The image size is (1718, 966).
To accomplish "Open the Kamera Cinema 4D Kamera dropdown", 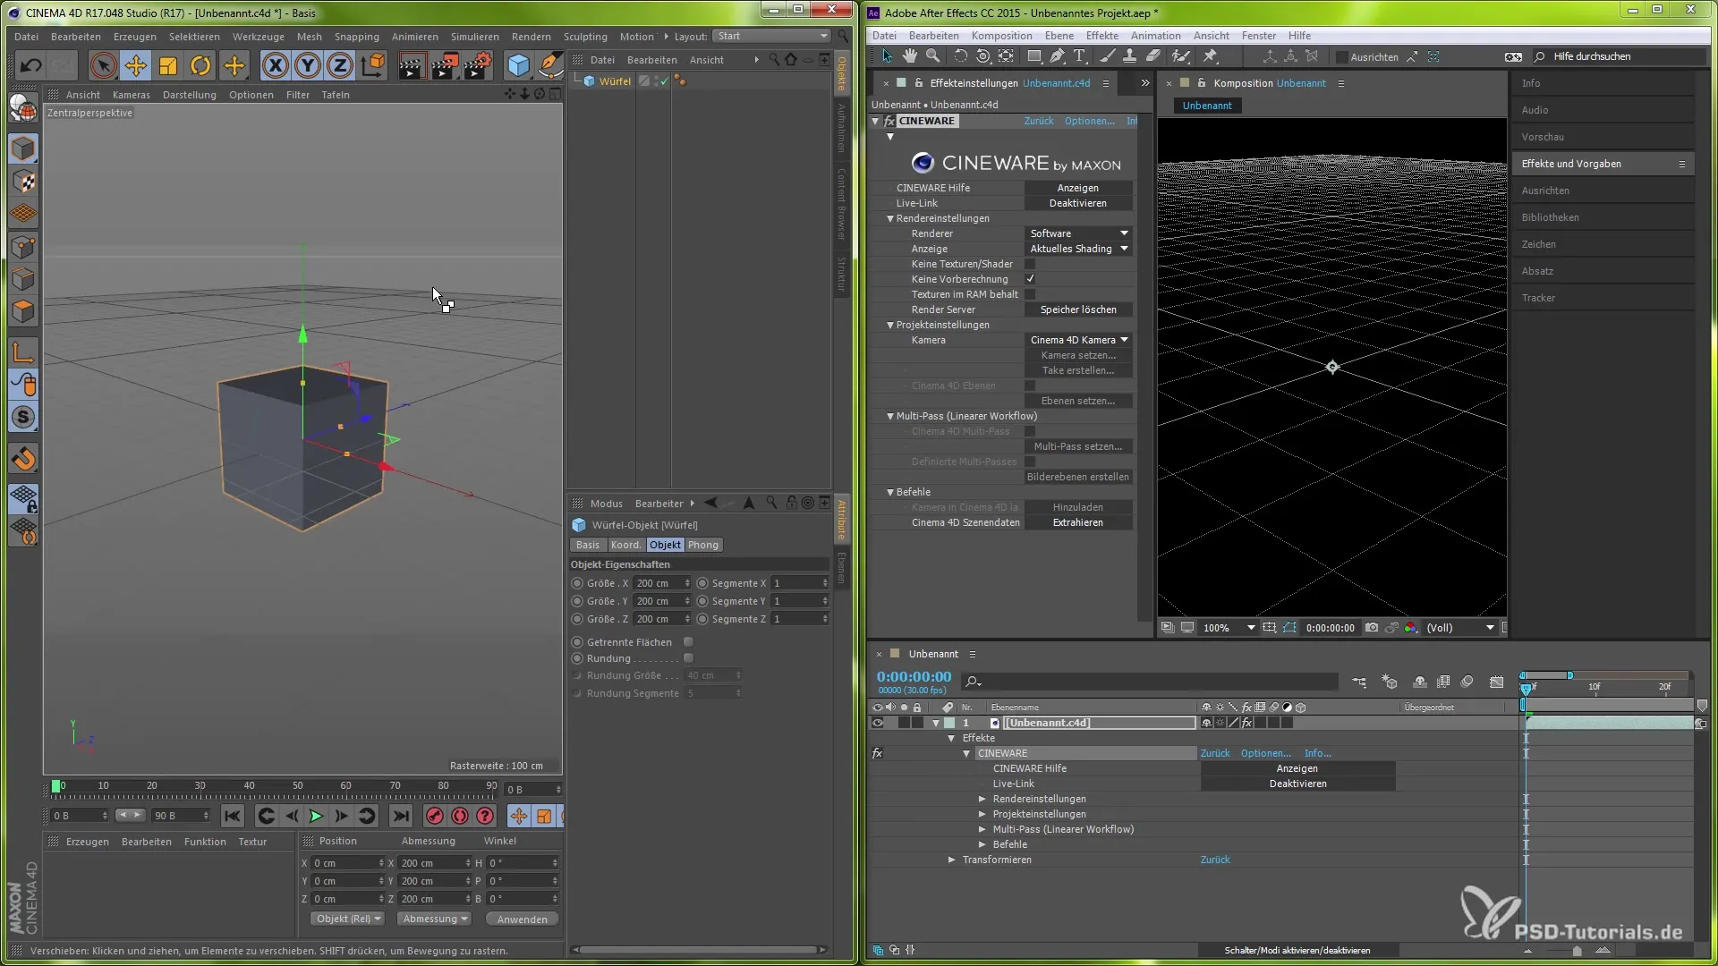I will (1078, 340).
